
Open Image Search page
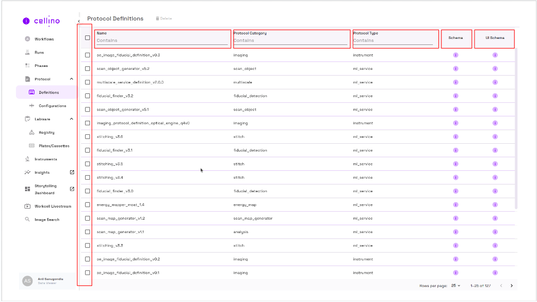pyautogui.click(x=47, y=220)
